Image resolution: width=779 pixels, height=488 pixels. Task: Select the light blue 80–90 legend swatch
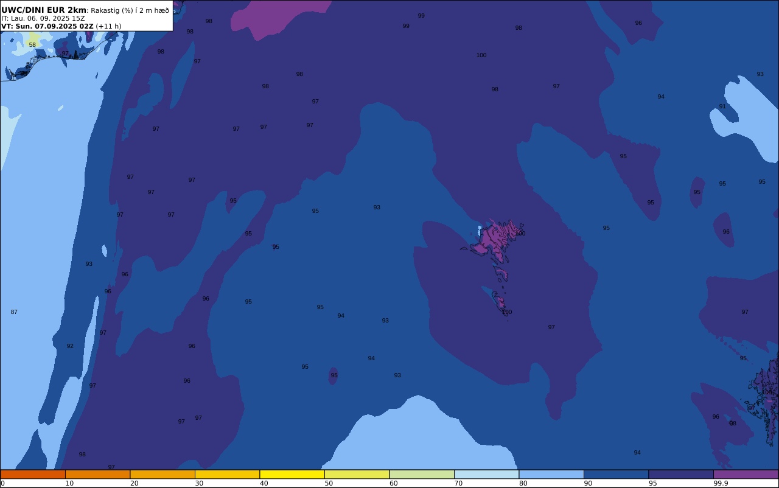[551, 474]
